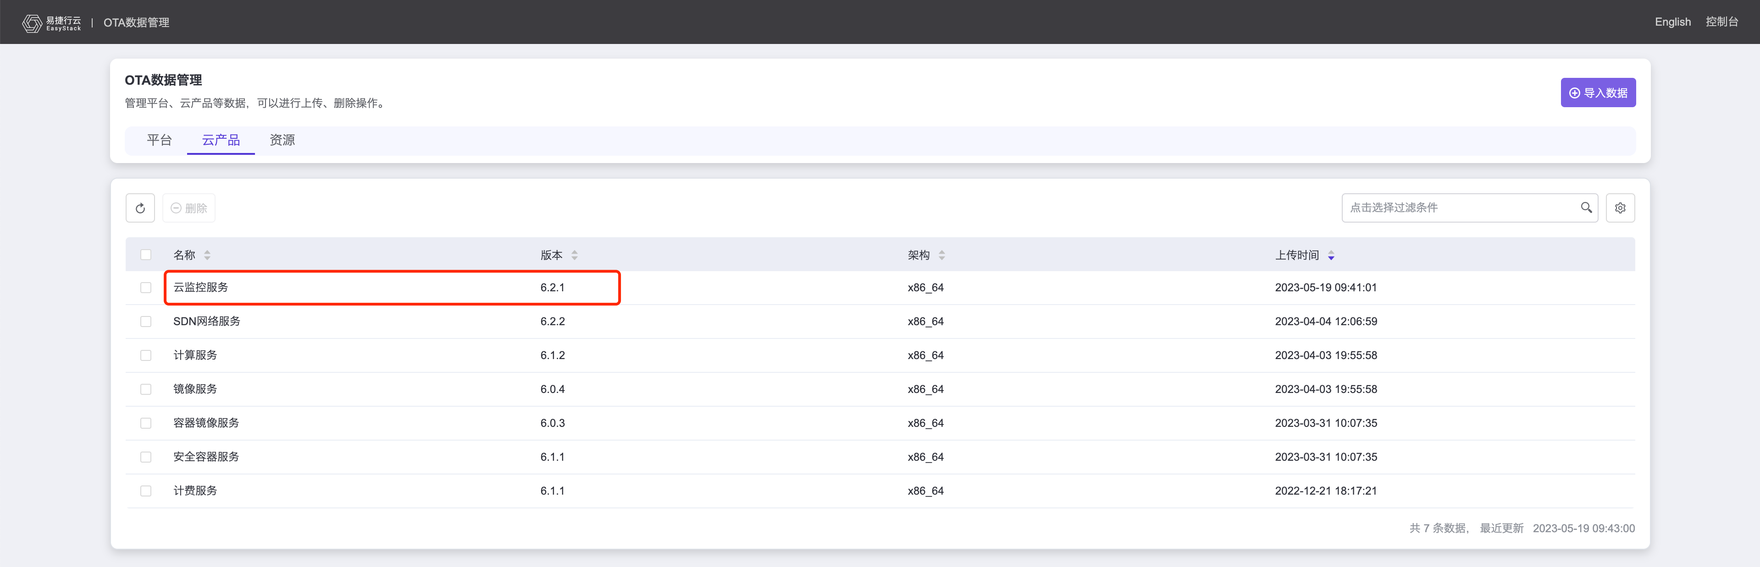
Task: Sort by 上传时间 column arrow
Action: tap(1331, 255)
